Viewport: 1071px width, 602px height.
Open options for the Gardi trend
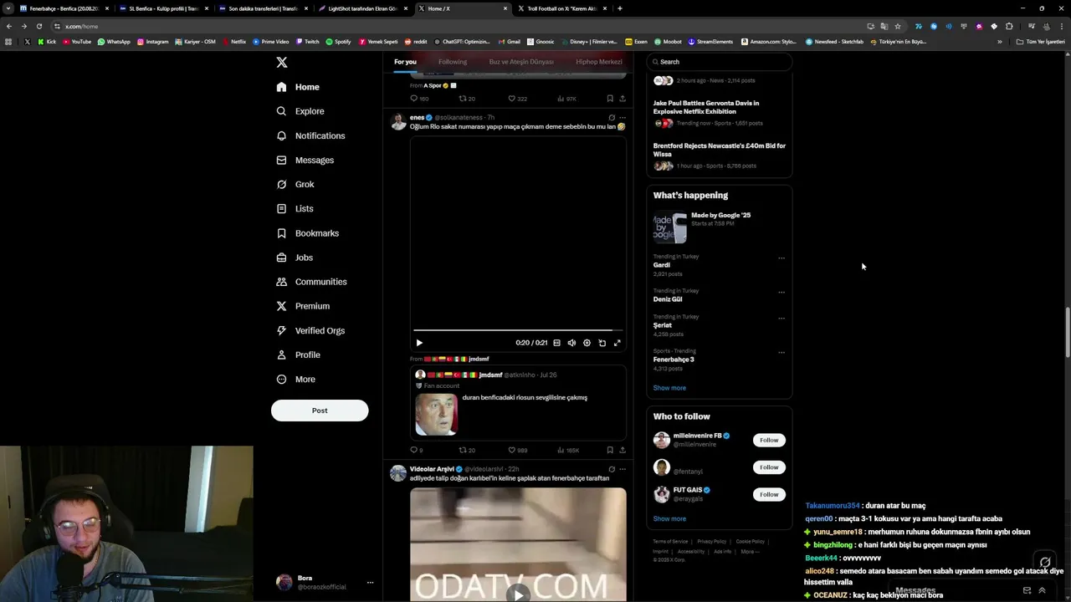point(781,258)
